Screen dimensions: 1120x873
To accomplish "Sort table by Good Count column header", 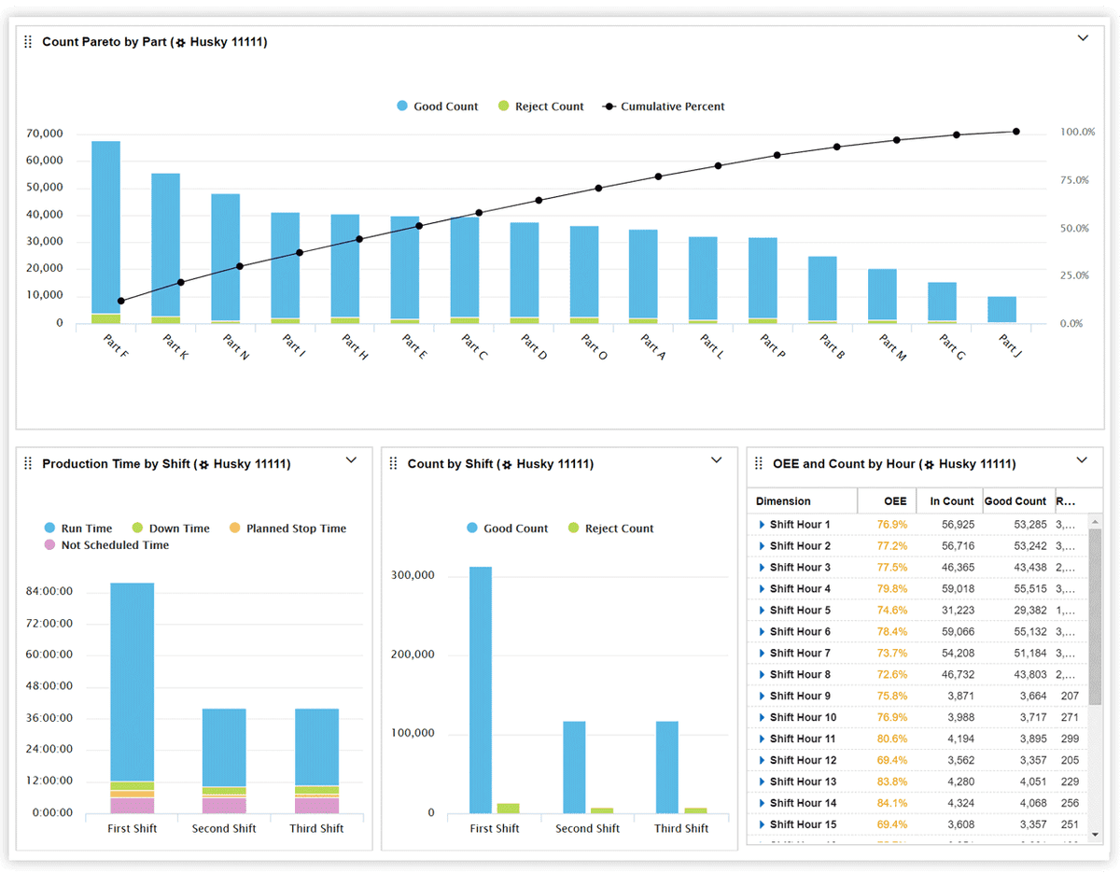I will point(1015,501).
